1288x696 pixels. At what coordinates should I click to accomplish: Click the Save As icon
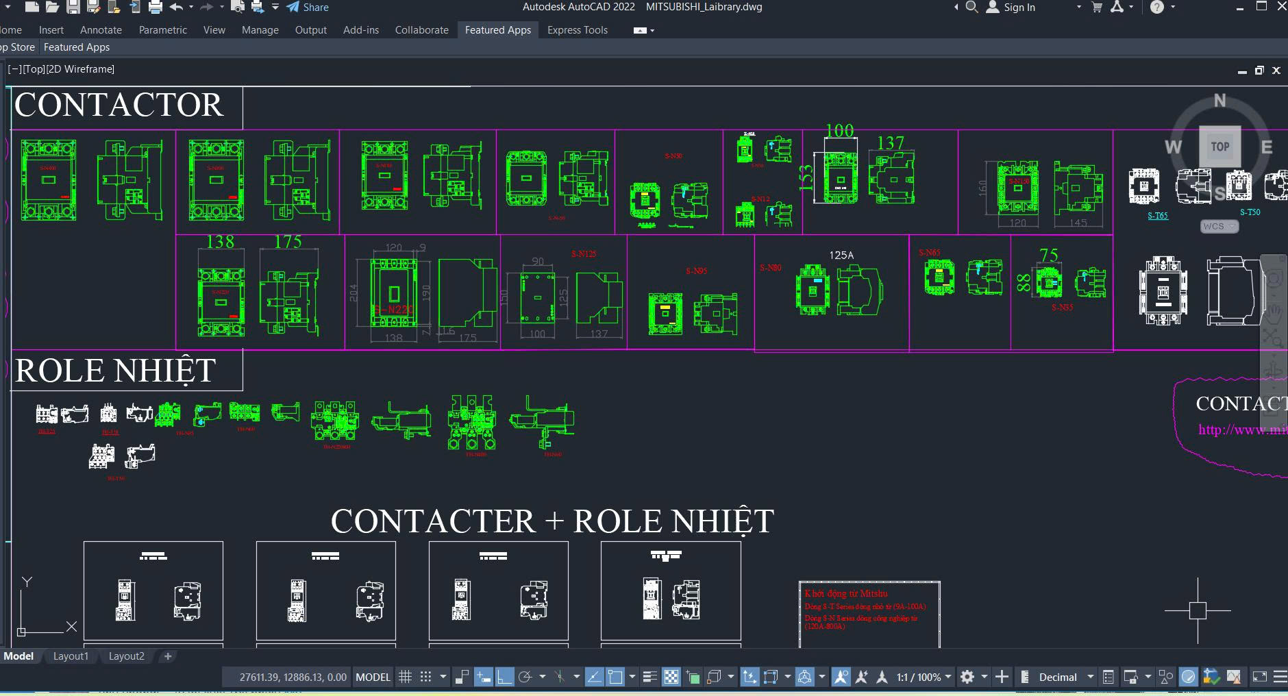[x=94, y=7]
